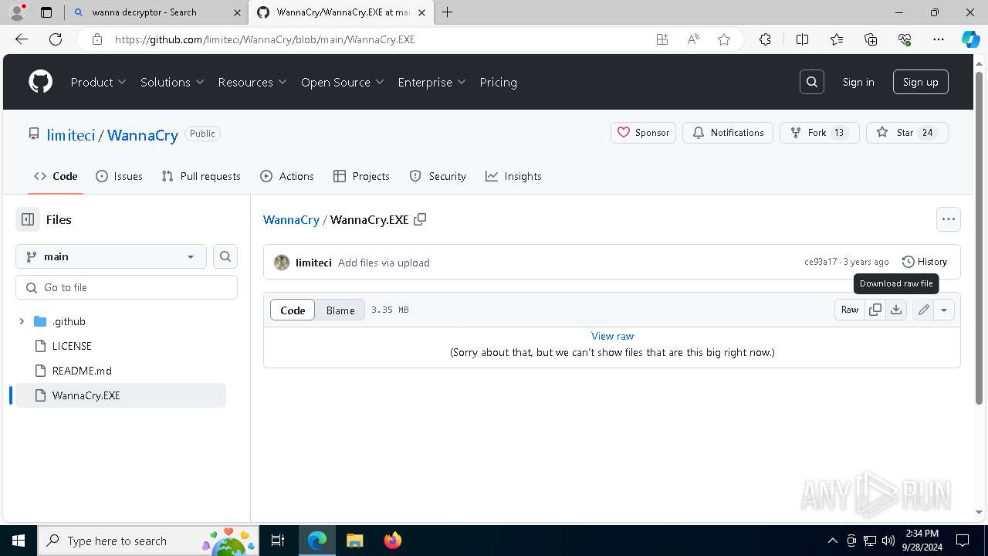Open a new browser tab
Viewport: 988px width, 556px height.
click(448, 12)
